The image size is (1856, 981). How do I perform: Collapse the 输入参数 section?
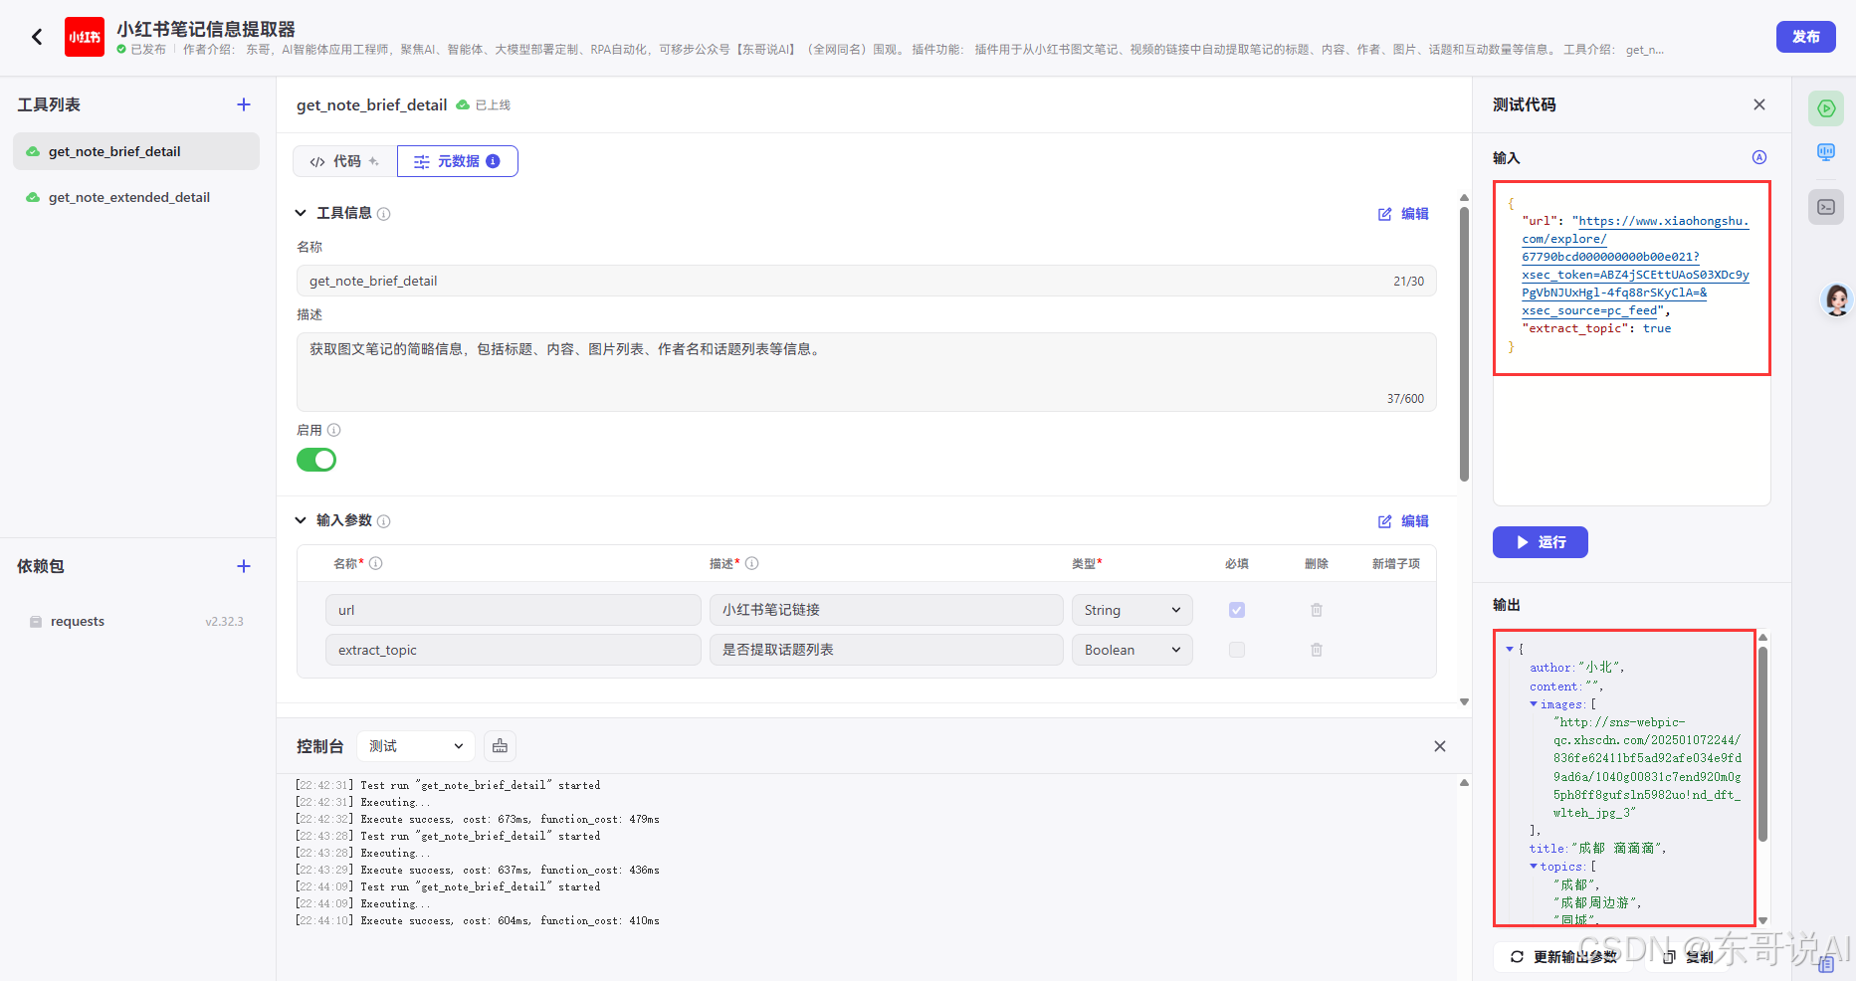pyautogui.click(x=301, y=520)
